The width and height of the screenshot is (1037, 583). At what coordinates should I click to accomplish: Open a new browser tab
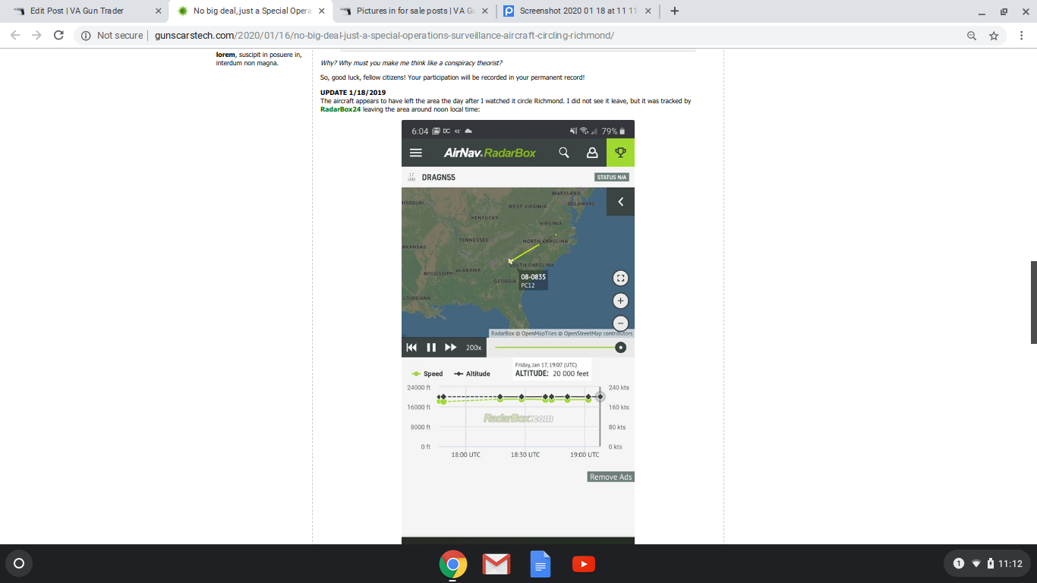pos(675,11)
